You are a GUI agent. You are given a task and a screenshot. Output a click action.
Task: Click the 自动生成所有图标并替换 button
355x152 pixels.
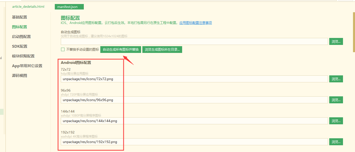coord(121,49)
